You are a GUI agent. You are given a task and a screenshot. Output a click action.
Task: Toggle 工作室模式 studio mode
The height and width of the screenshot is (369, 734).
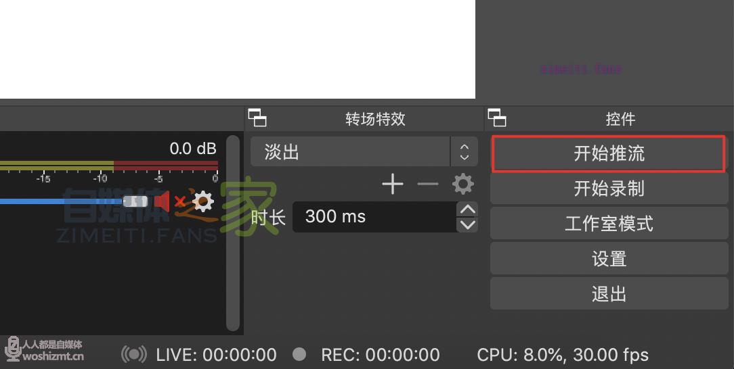[x=609, y=224]
